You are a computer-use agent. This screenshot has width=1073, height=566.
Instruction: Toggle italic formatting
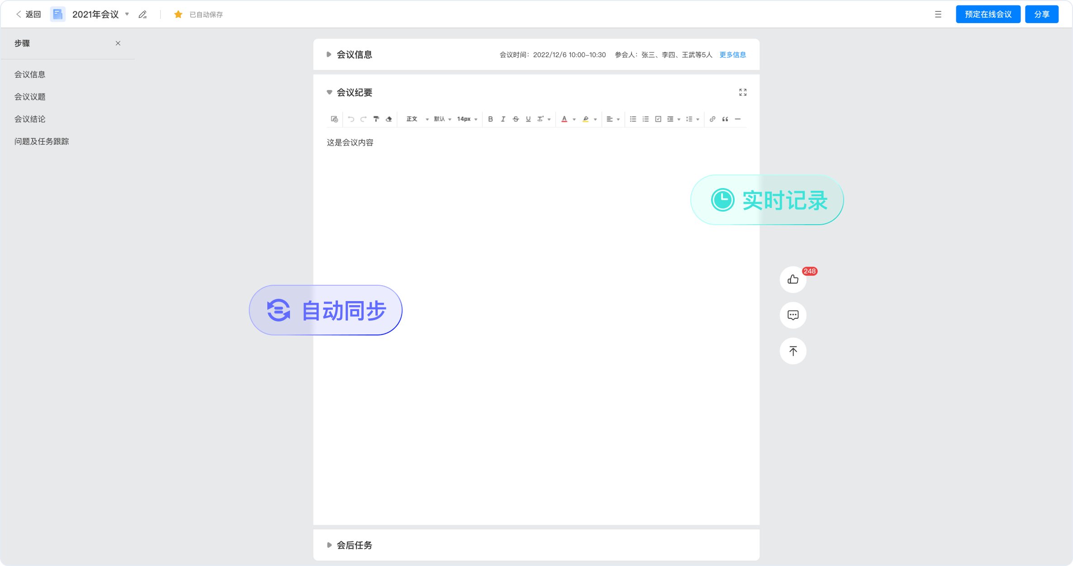(503, 119)
